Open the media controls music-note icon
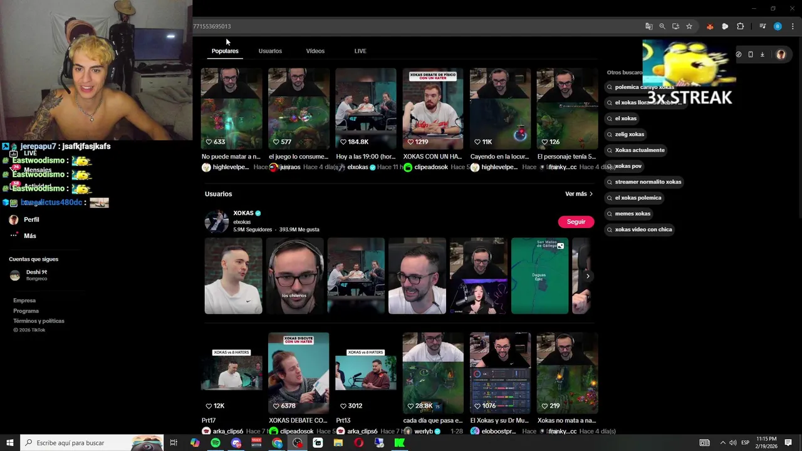 [x=763, y=26]
